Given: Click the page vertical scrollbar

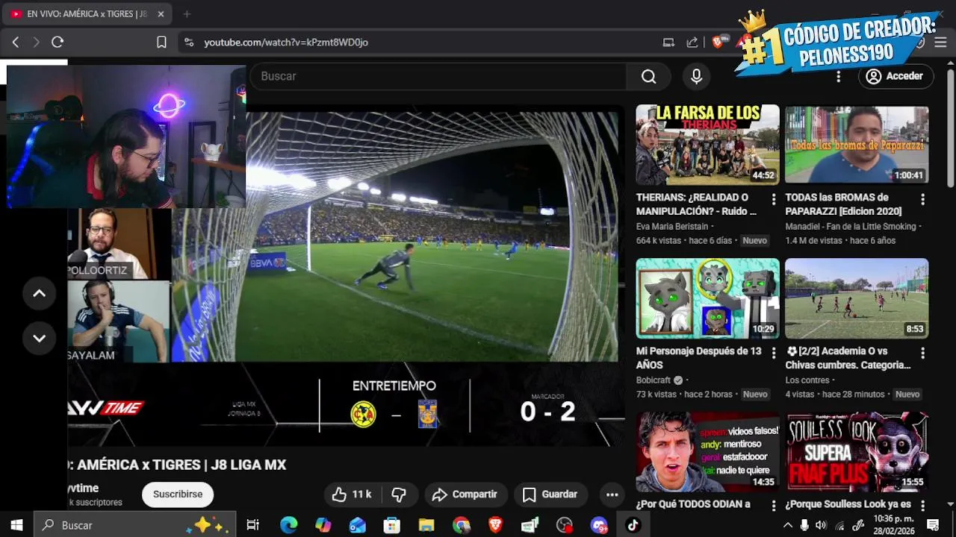Looking at the screenshot, I should 951,128.
